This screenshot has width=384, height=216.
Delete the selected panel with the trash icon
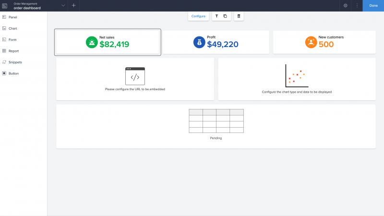click(239, 16)
